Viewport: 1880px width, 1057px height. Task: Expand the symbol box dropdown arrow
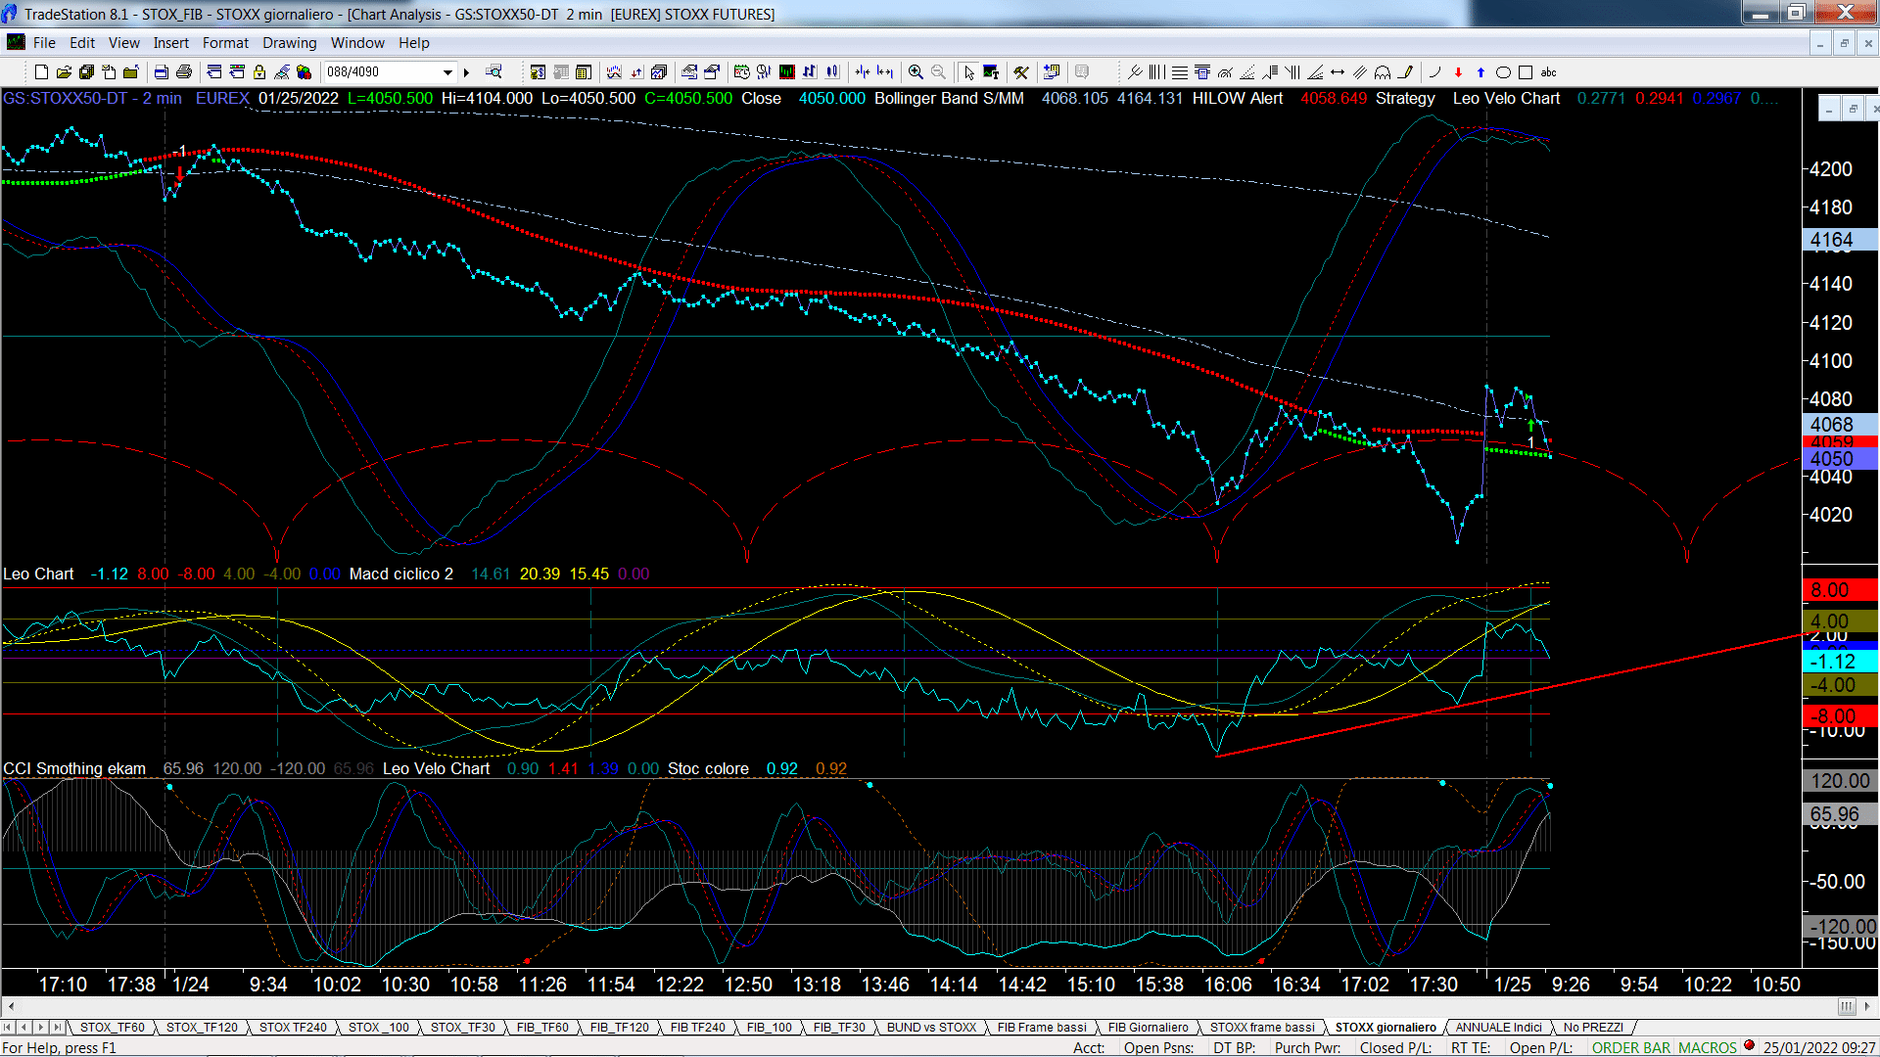tap(447, 72)
